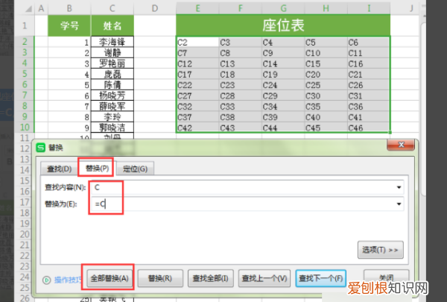Image resolution: width=447 pixels, height=302 pixels.
Task: Select the cell containing 陈倩
Action: tap(112, 85)
